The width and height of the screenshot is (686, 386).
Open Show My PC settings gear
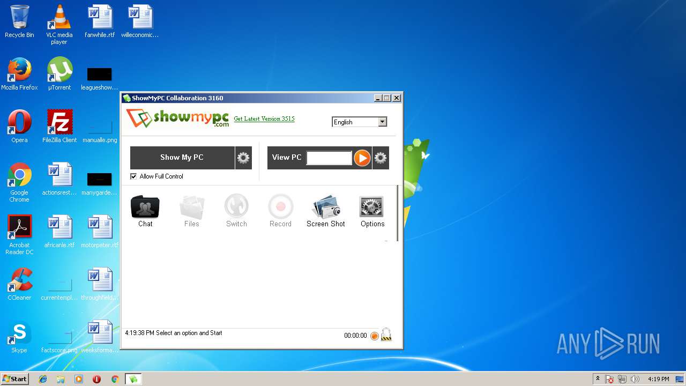(x=243, y=158)
